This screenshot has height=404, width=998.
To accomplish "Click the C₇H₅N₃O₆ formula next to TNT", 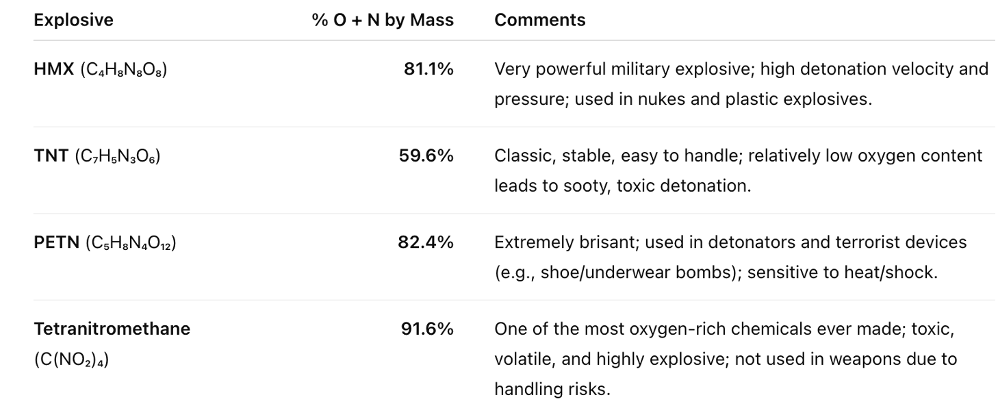I will tap(117, 157).
